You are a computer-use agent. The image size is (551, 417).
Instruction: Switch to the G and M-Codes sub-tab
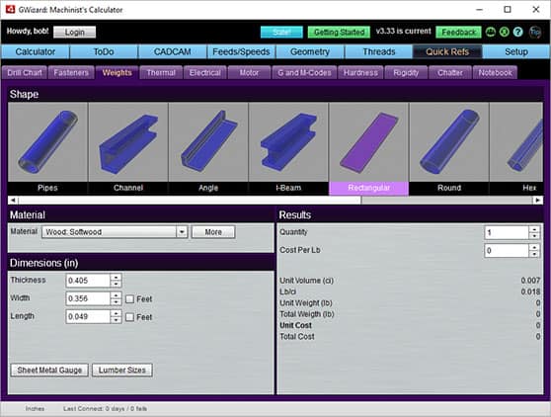click(x=304, y=73)
